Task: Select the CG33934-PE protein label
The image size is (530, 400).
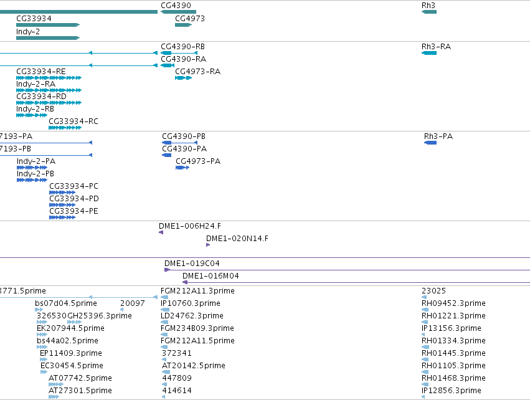Action: (73, 211)
